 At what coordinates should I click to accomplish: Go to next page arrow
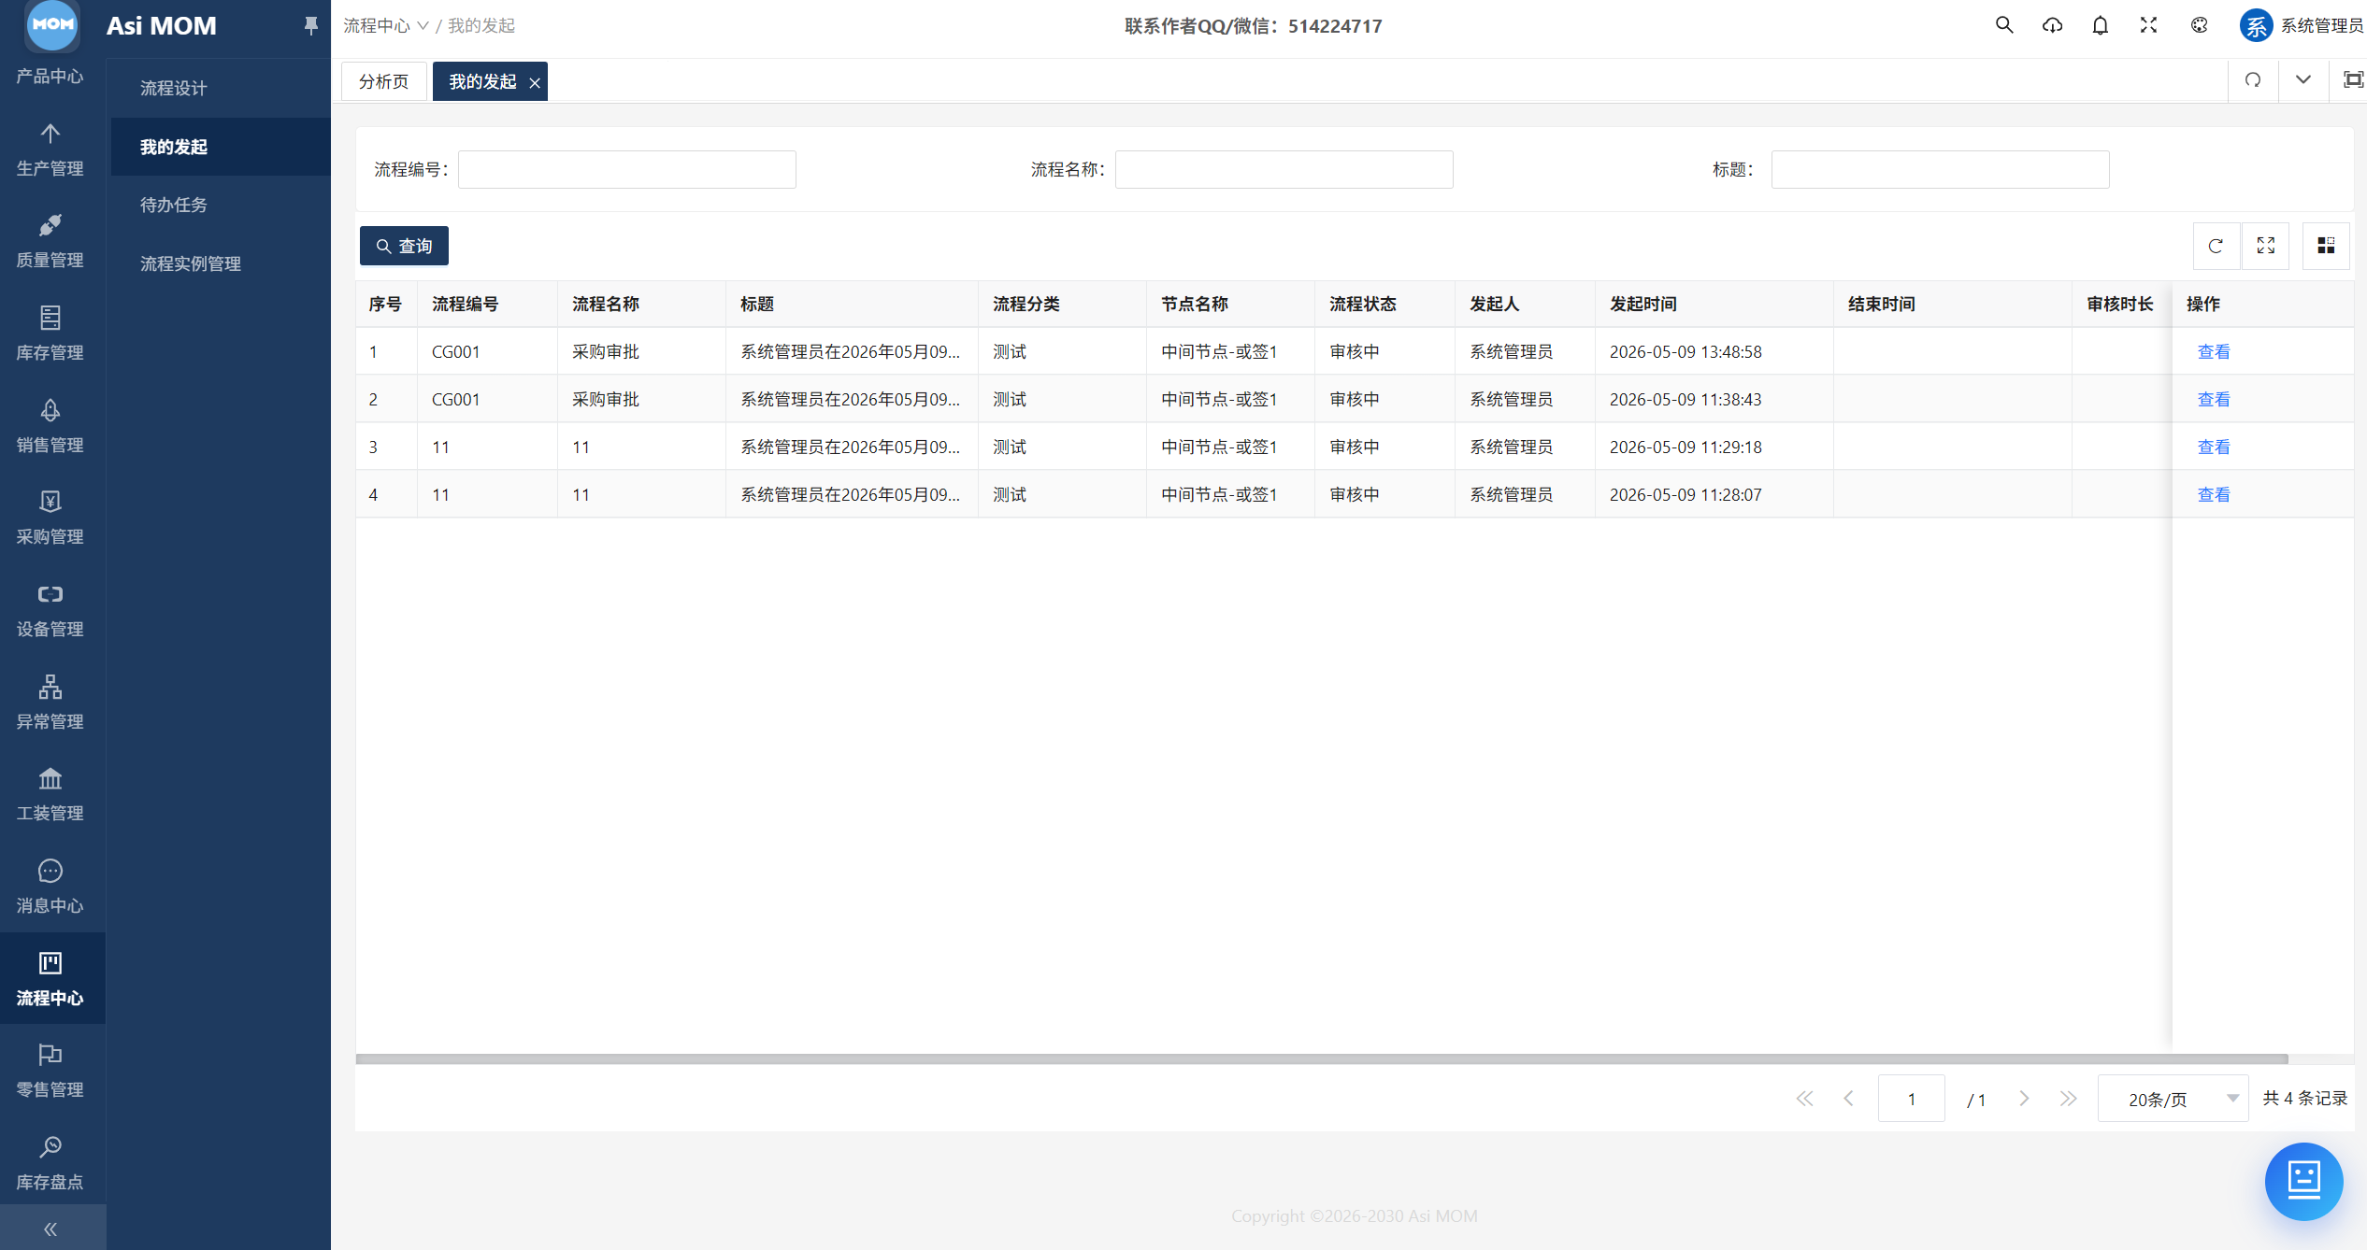(2024, 1099)
